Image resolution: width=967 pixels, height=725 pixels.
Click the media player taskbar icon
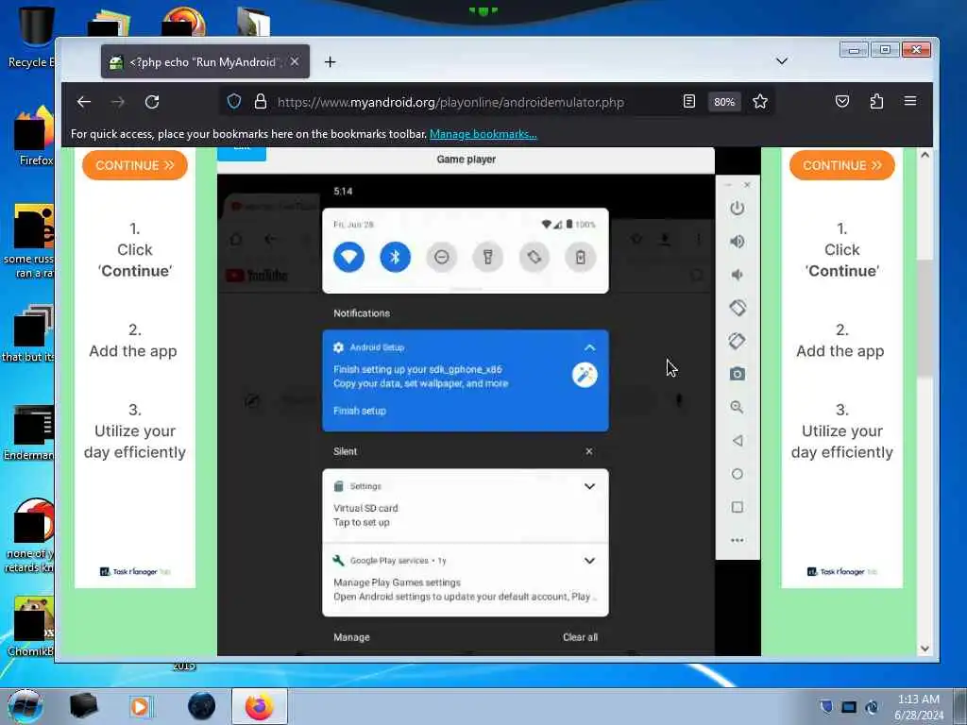(141, 706)
